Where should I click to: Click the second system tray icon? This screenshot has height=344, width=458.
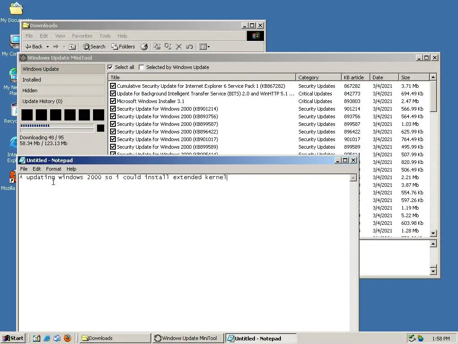point(420,339)
